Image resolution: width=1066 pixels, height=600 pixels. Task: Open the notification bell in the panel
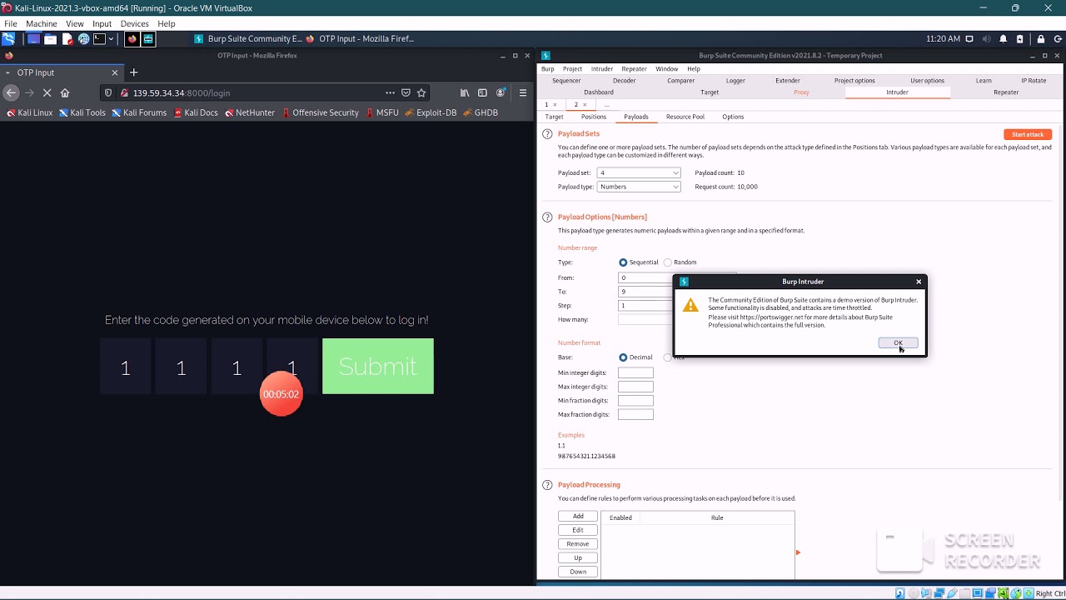click(1003, 38)
